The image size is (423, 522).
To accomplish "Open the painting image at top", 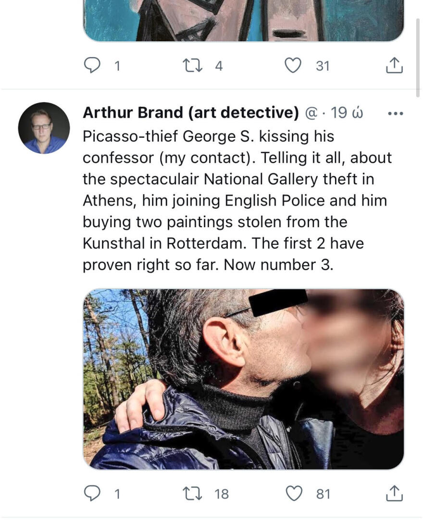I will coord(243,20).
